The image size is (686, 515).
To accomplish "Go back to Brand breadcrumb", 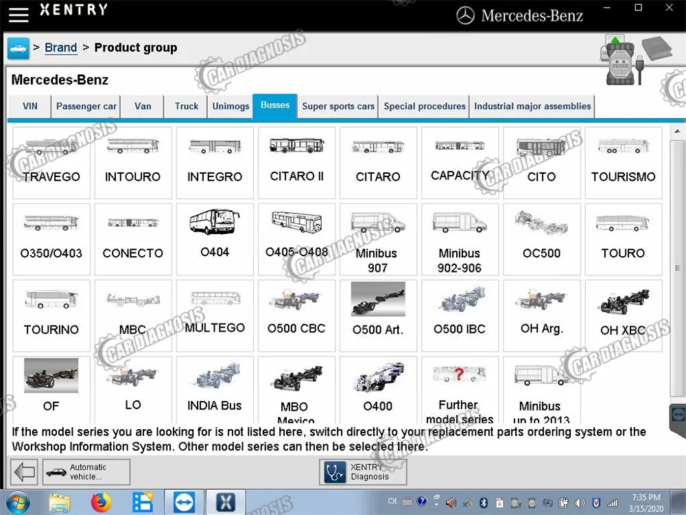I will (x=61, y=47).
